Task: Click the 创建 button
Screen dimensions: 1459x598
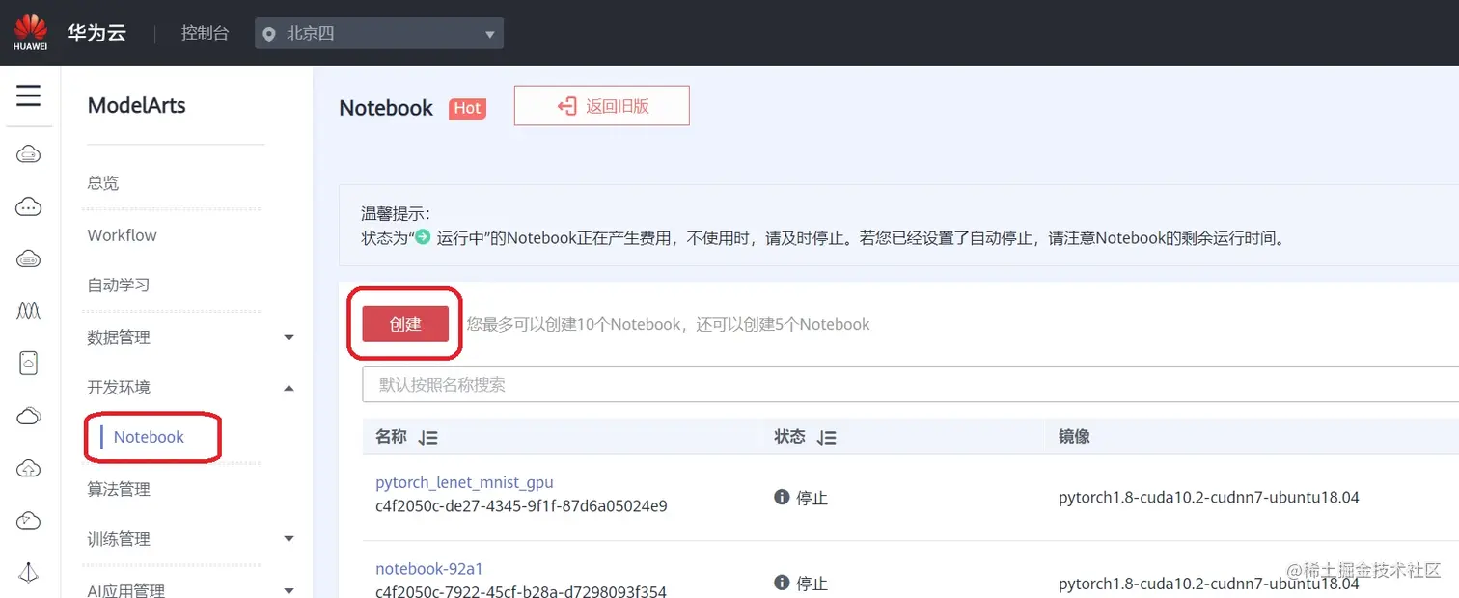Action: click(405, 324)
